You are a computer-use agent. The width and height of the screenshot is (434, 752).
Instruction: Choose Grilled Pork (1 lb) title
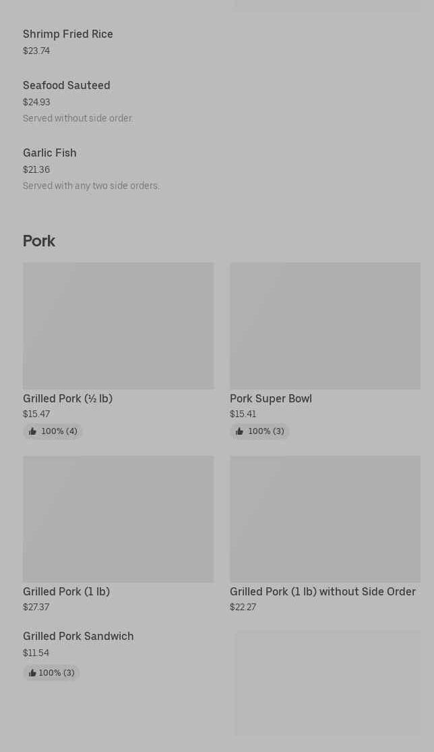[x=67, y=592]
